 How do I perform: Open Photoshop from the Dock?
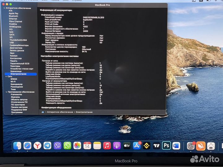click(x=166, y=146)
